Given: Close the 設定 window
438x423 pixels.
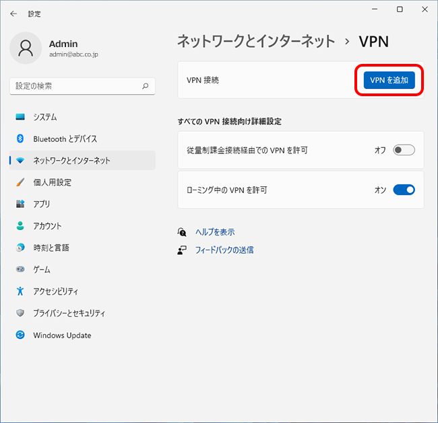Looking at the screenshot, I should [425, 9].
